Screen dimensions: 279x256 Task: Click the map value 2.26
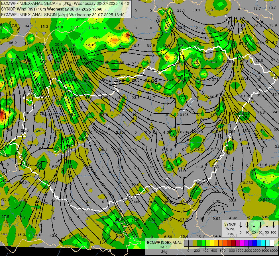click(38, 218)
